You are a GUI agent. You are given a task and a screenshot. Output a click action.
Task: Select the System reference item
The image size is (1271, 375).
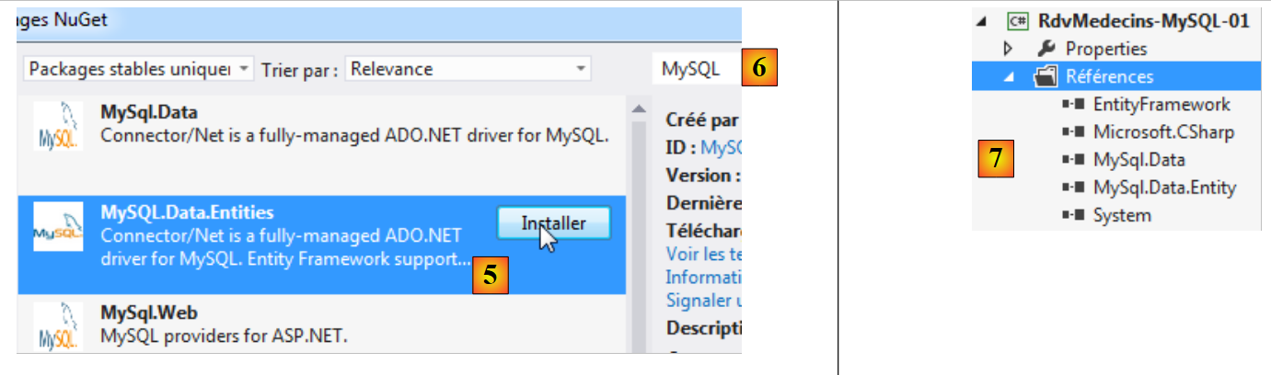tap(1121, 216)
